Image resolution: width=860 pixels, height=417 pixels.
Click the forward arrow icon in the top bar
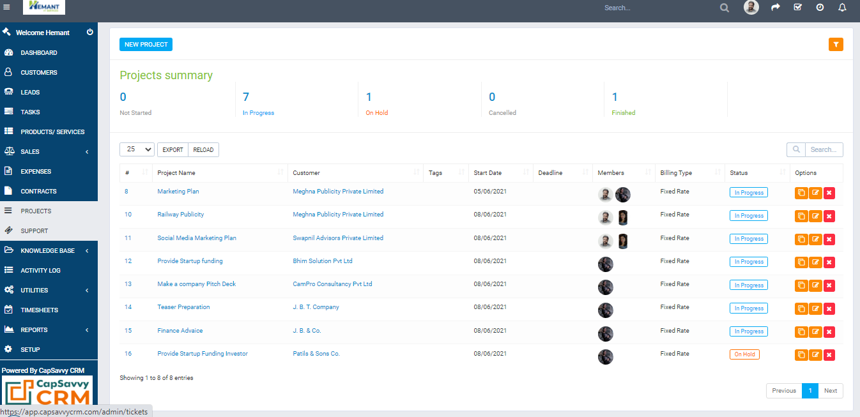click(x=775, y=8)
